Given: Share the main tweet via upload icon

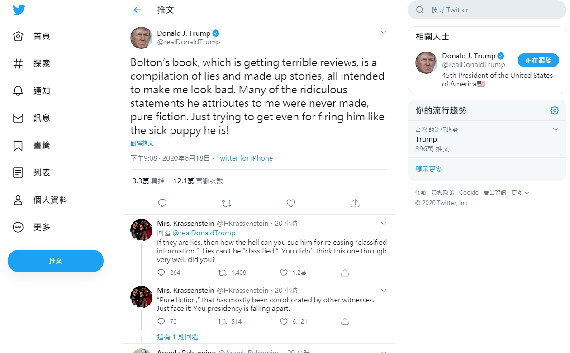Looking at the screenshot, I should [355, 203].
